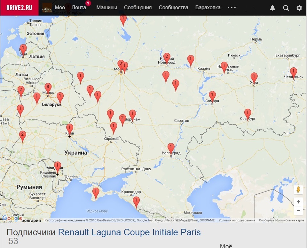Image resolution: width=307 pixels, height=248 pixels.
Task: Zoom out on the map
Action: pyautogui.click(x=298, y=210)
